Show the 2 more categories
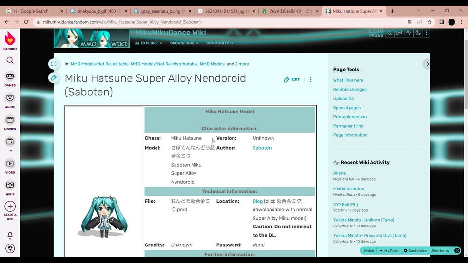Image resolution: width=468 pixels, height=263 pixels. point(242,64)
